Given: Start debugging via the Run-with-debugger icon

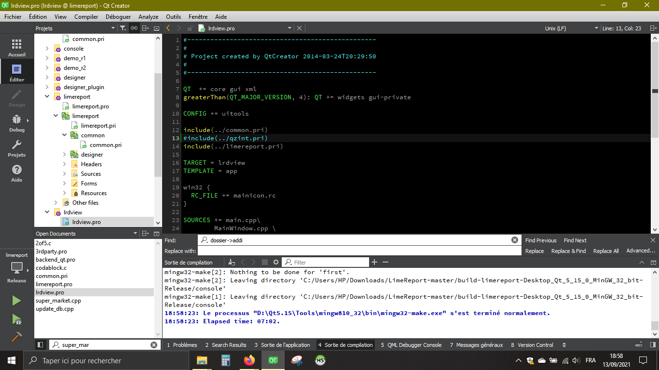Looking at the screenshot, I should [16, 320].
